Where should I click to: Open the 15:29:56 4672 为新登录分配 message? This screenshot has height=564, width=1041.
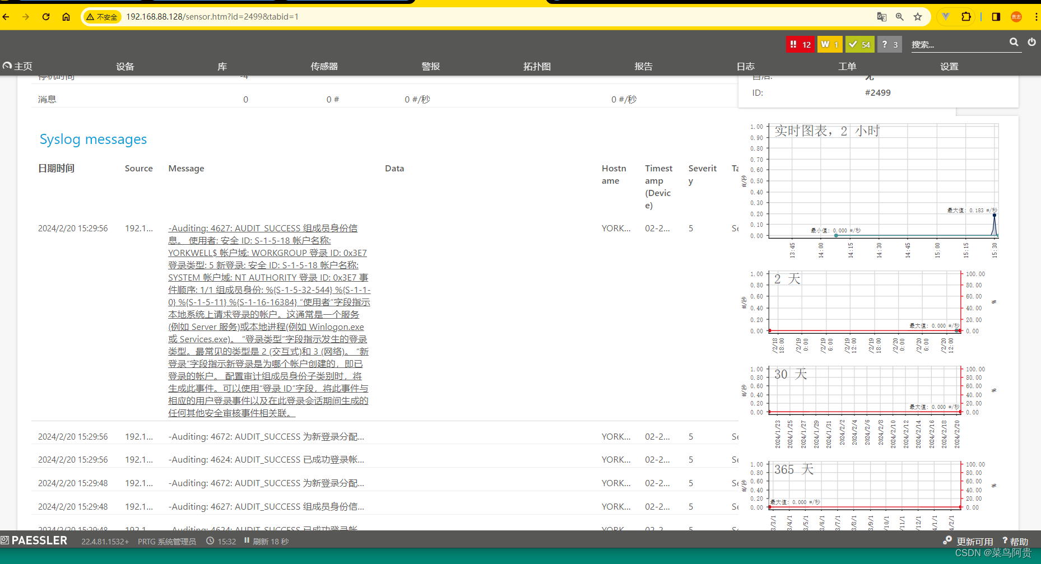point(266,436)
